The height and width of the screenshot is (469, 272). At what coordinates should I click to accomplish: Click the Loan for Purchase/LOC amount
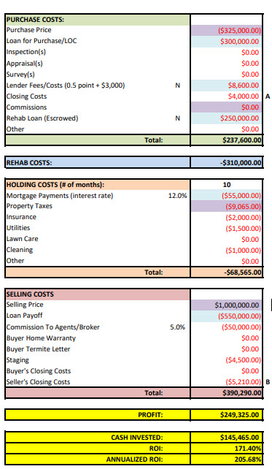point(226,42)
